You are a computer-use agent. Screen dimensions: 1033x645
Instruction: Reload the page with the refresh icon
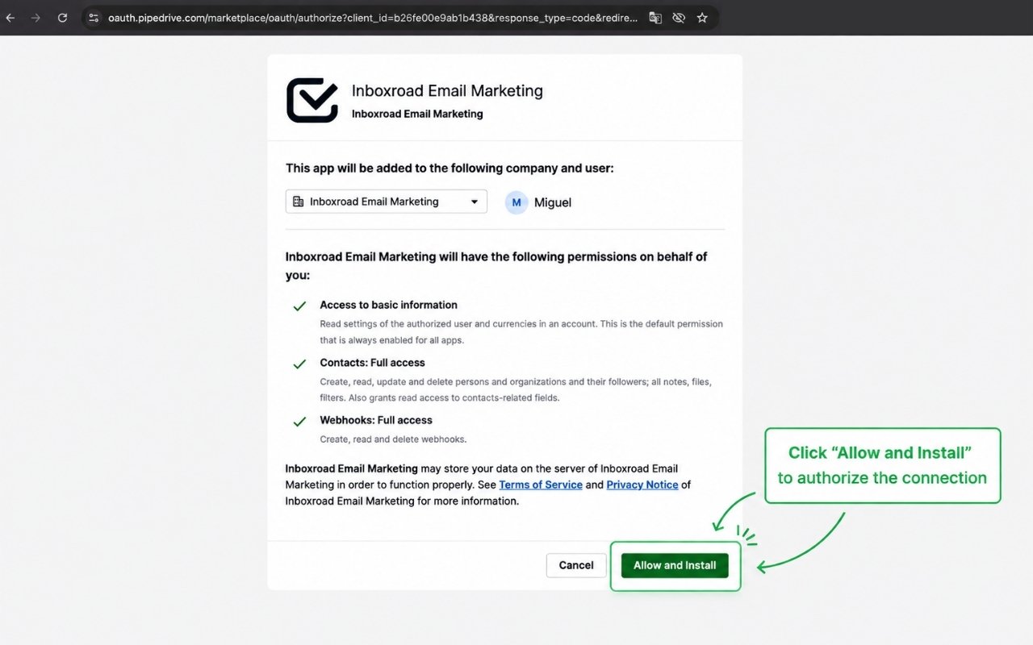tap(62, 18)
